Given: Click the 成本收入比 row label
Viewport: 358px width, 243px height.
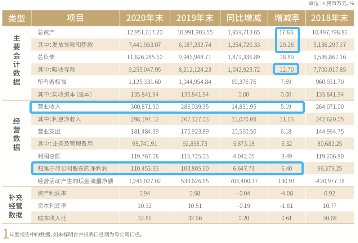Looking at the screenshot, I should click(x=52, y=218).
